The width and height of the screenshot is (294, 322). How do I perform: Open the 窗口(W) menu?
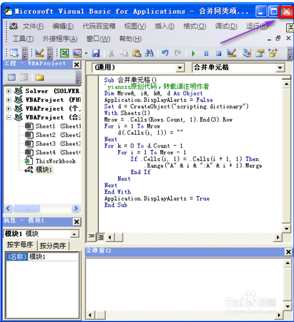98,39
